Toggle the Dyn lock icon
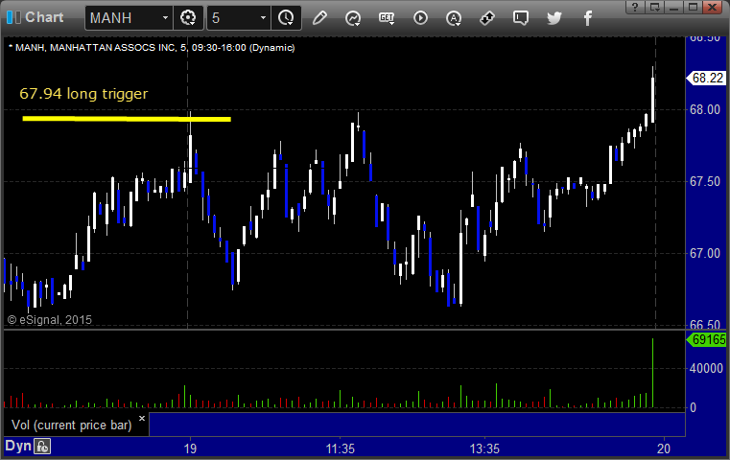The width and height of the screenshot is (730, 460). coord(42,447)
